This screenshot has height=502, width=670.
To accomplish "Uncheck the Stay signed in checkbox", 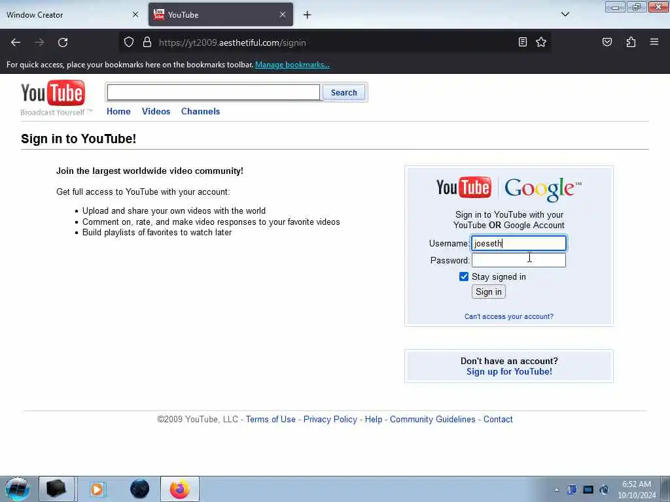I will coord(464,276).
